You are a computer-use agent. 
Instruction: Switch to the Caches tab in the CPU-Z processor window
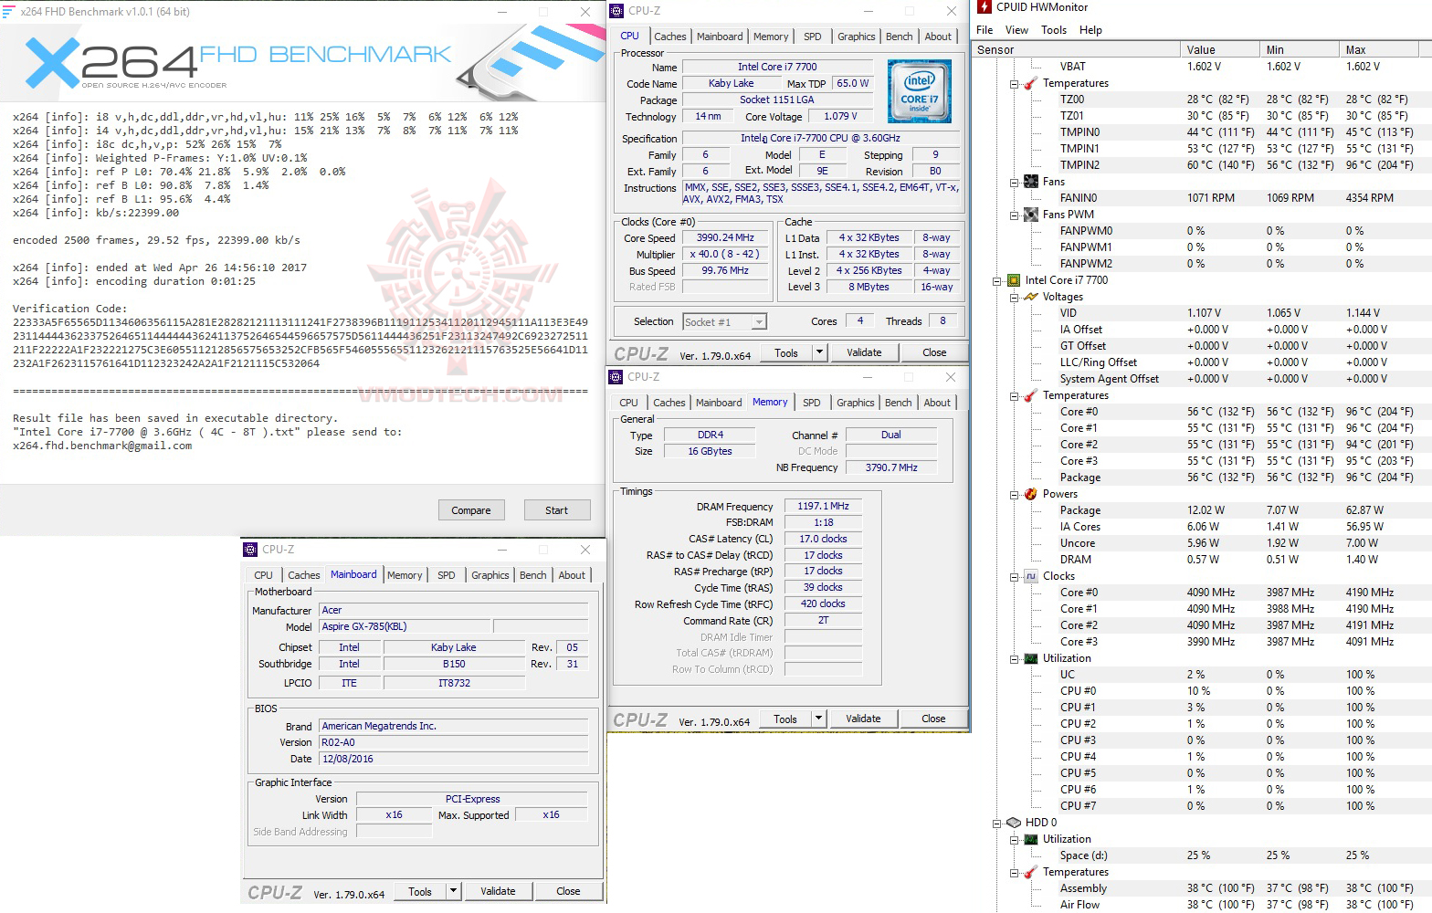[670, 37]
